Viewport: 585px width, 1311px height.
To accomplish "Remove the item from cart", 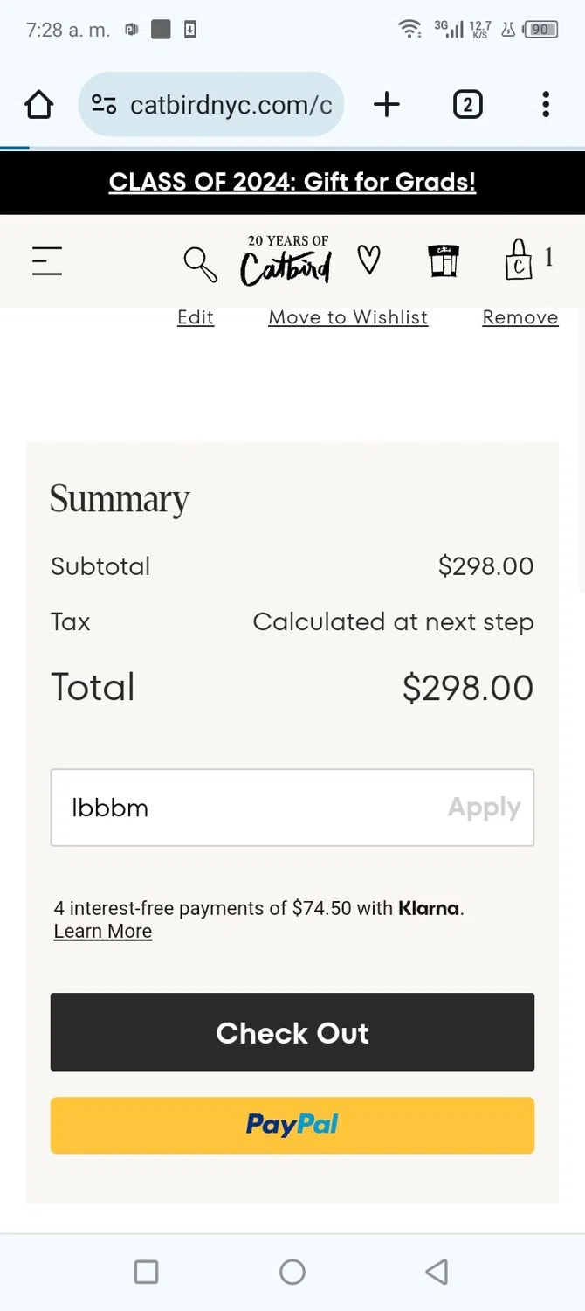I will pyautogui.click(x=520, y=317).
